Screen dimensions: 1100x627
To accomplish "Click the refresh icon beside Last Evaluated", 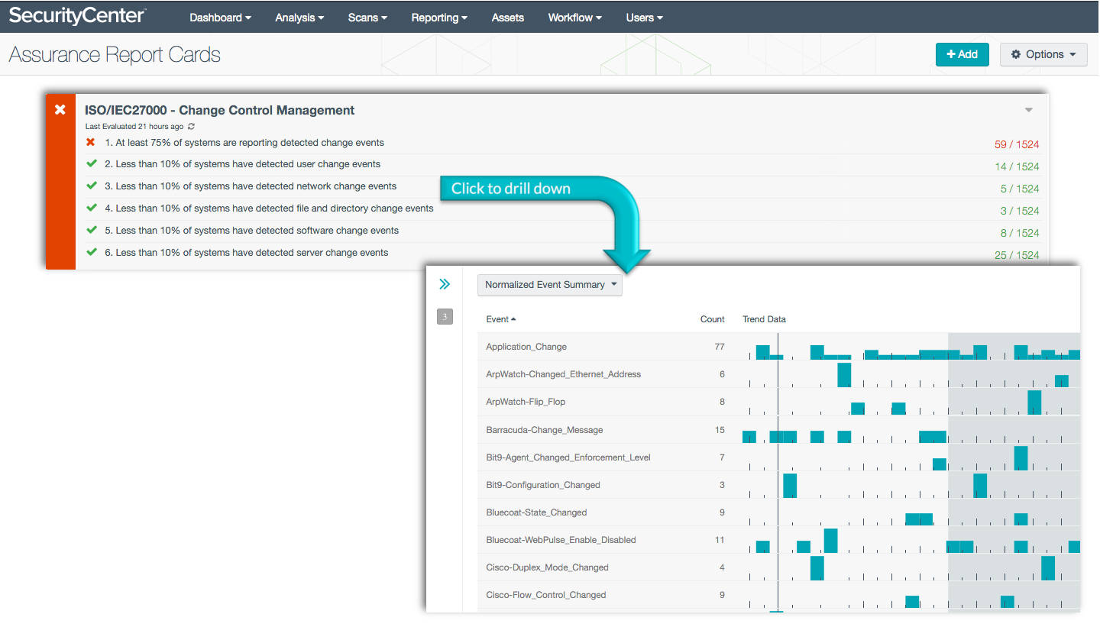I will [191, 127].
